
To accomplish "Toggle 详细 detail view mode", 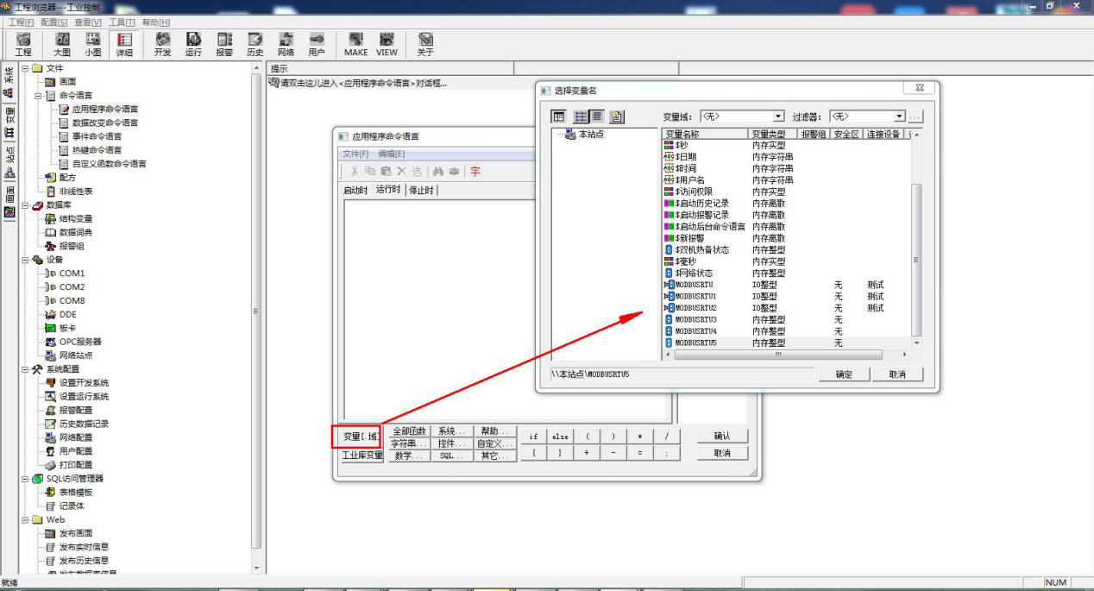I will (x=124, y=44).
